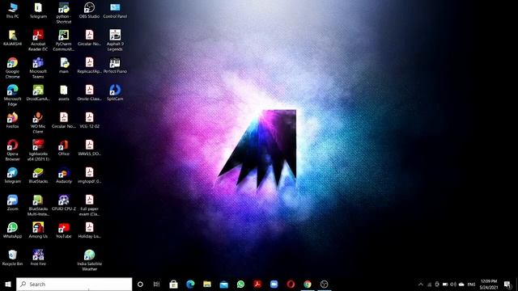Open ReplicaofAp PDF file on desktop

pos(89,65)
